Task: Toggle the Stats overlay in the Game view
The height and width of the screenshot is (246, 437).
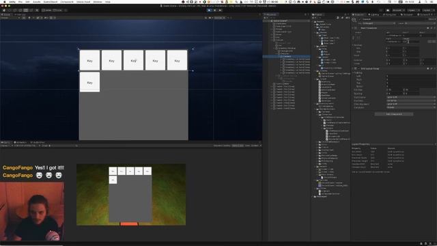Action: pos(247,146)
